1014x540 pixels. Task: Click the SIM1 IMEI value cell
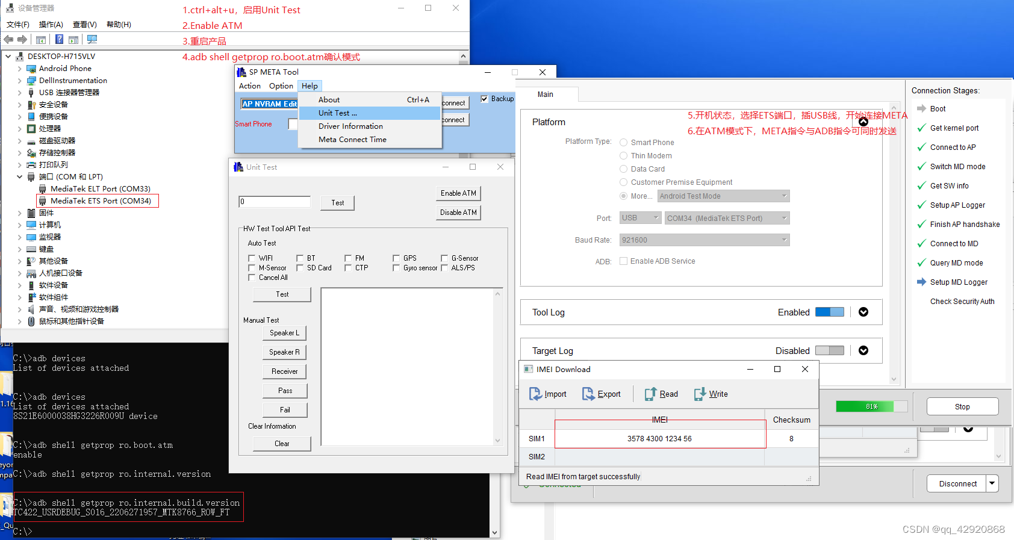click(x=659, y=439)
